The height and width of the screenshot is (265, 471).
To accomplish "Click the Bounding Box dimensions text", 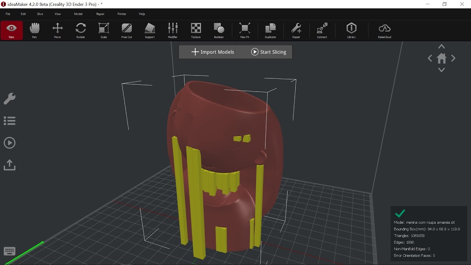I will (427, 229).
